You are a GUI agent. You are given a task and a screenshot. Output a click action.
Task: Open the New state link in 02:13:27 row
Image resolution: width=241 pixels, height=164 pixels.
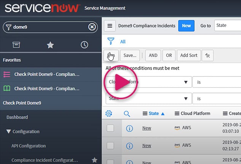[x=147, y=146]
